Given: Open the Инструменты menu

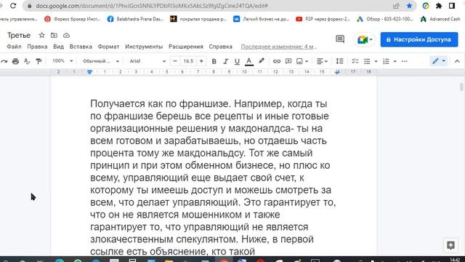Looking at the screenshot, I should click(144, 47).
